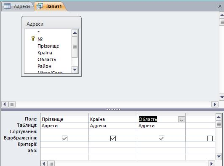
Task: Click the table cell Адреси under Країна
Action: coord(113,126)
